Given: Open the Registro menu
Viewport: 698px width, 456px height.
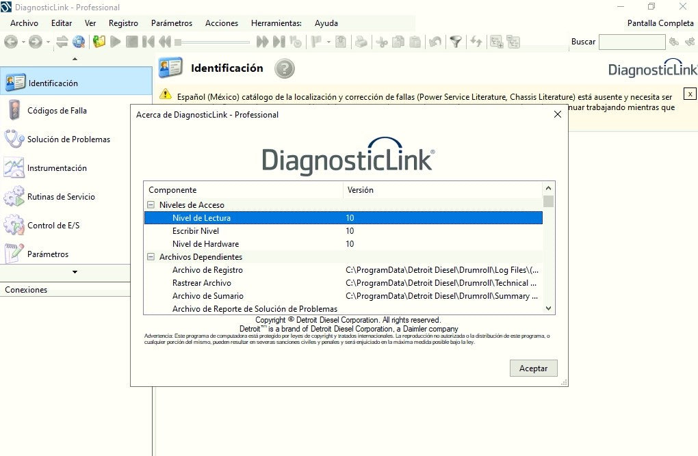Looking at the screenshot, I should (x=123, y=23).
